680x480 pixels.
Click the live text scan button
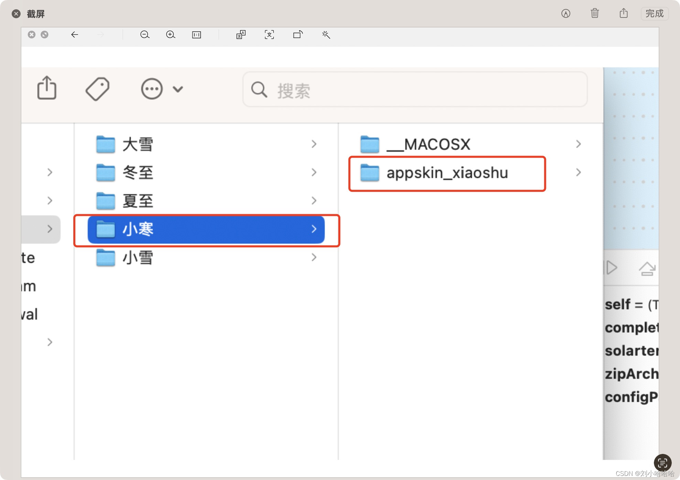(x=662, y=462)
